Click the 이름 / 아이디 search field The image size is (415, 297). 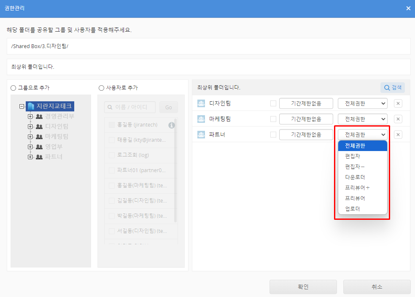(130, 107)
